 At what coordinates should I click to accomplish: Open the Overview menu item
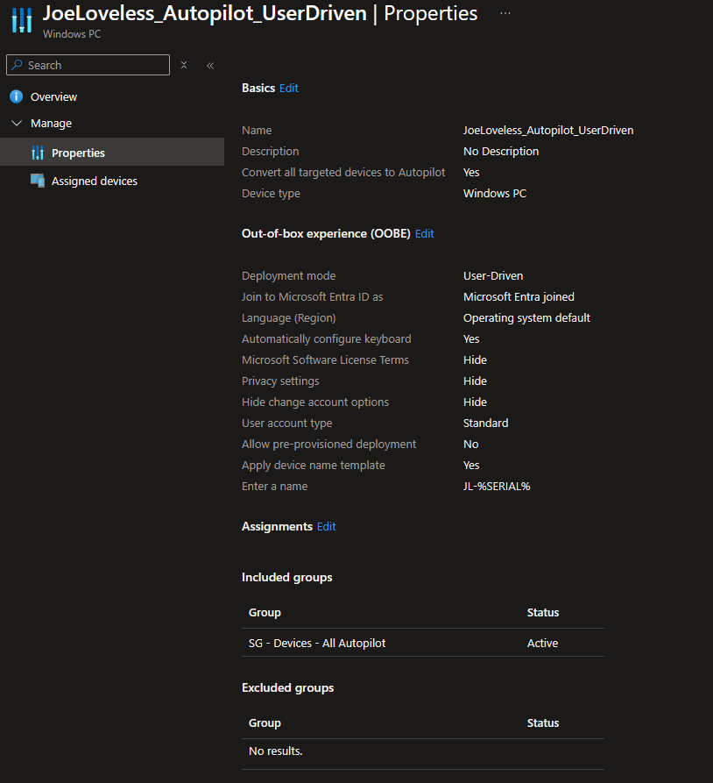(x=53, y=96)
